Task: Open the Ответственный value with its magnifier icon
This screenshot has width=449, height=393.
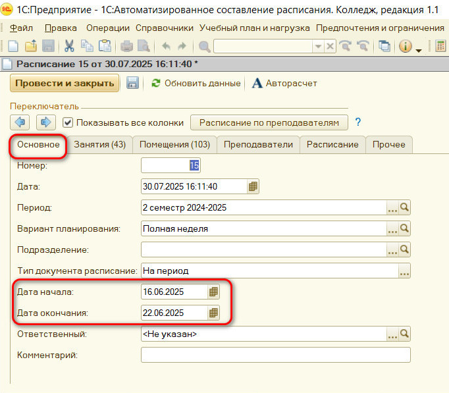Action: pyautogui.click(x=404, y=334)
